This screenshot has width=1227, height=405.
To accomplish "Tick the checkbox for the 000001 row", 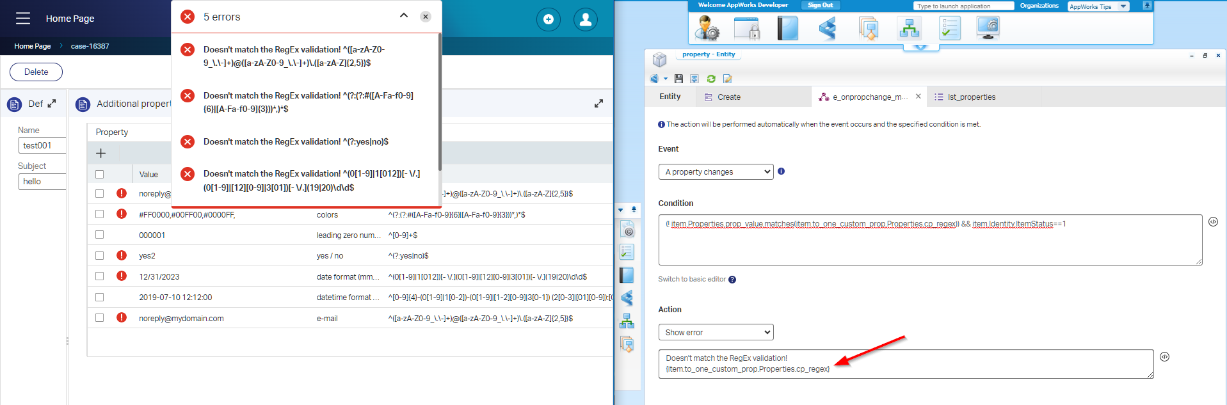I will pyautogui.click(x=99, y=235).
